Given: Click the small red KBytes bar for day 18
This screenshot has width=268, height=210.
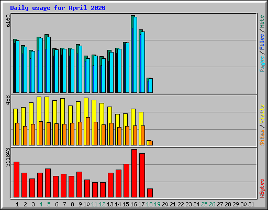Looking at the screenshot, I should click(150, 193).
